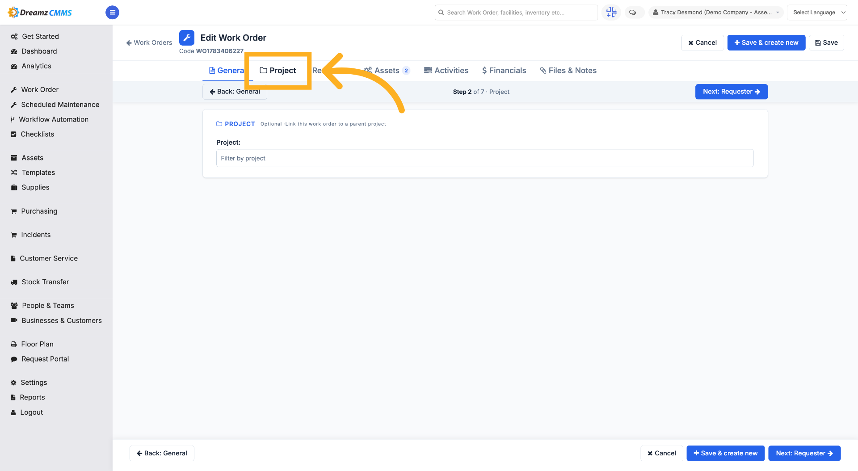Click bottom Next: Requester button
858x471 pixels.
tap(804, 453)
